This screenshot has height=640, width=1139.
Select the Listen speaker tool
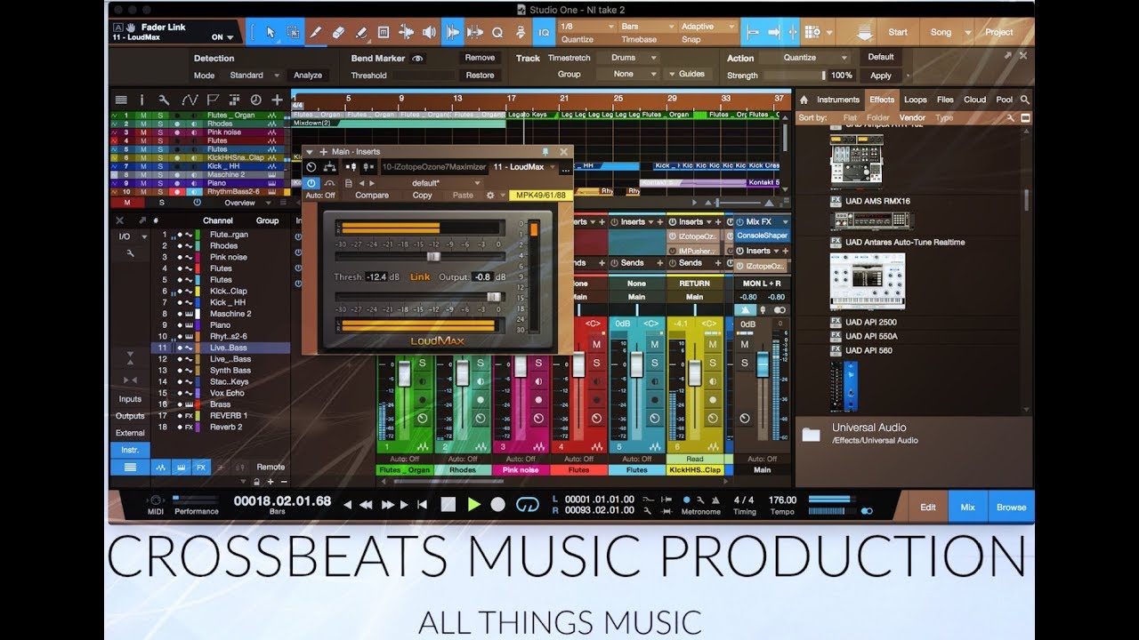click(429, 32)
